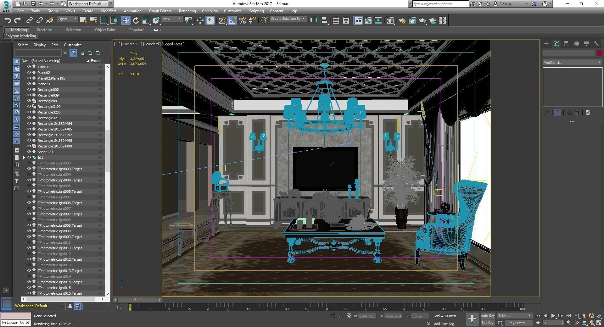Toggle Percent Snap tool
This screenshot has width=604, height=327.
coord(242,20)
